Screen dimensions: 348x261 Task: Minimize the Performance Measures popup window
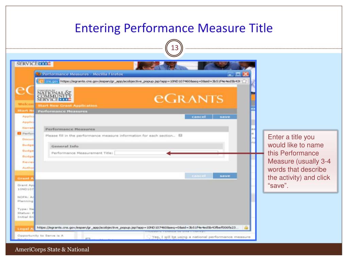[x=231, y=74]
